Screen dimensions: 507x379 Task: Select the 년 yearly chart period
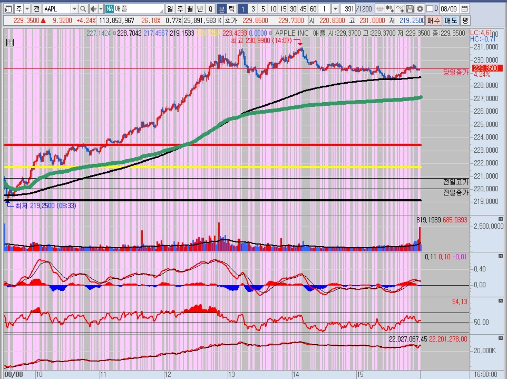click(200, 9)
